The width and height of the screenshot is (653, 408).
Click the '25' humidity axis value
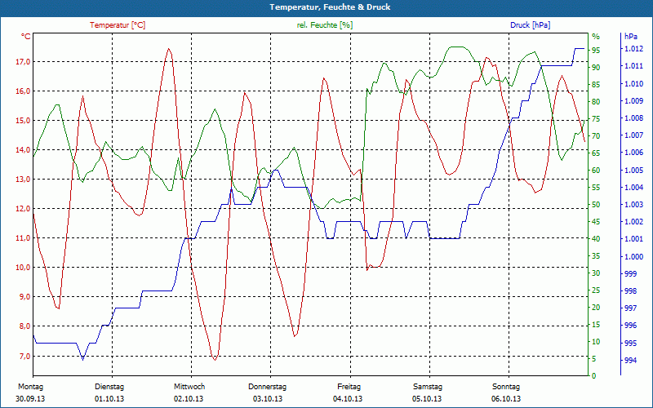(596, 290)
